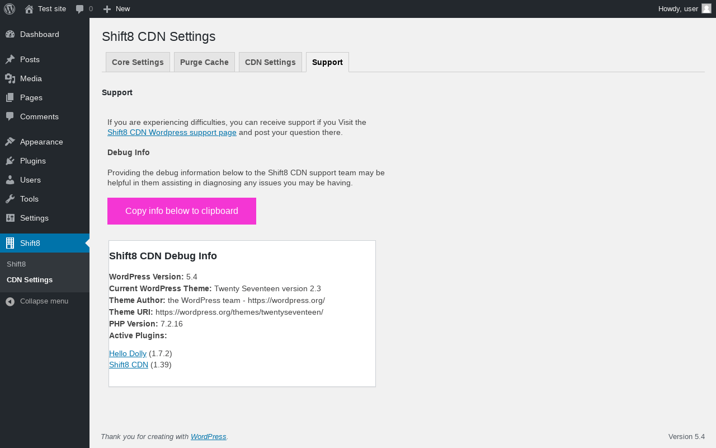Switch to Purge Cache tab
716x448 pixels.
pyautogui.click(x=204, y=62)
